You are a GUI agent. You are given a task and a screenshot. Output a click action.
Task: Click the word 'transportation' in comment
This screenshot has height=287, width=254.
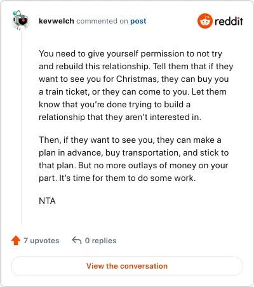tap(150, 152)
